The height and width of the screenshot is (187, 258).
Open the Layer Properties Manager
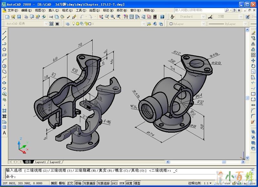tap(67, 24)
